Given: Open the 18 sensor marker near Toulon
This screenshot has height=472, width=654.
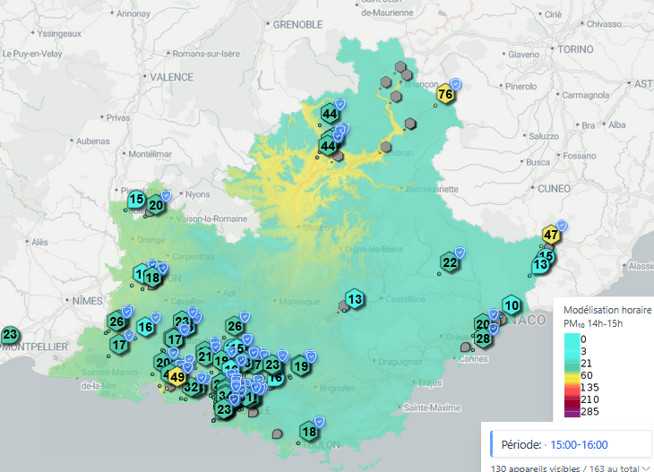Looking at the screenshot, I should [309, 432].
